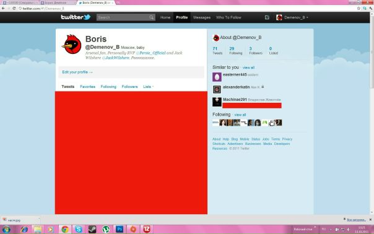Click the show all downloads link
The height and width of the screenshot is (234, 374).
(x=356, y=220)
